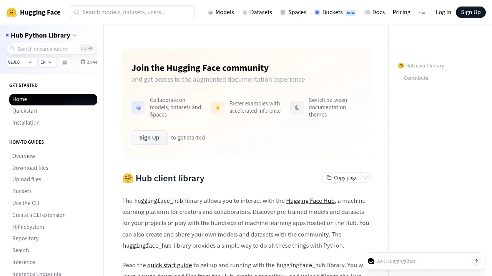Select Home in the sidebar
The image size is (492, 276).
point(53,99)
